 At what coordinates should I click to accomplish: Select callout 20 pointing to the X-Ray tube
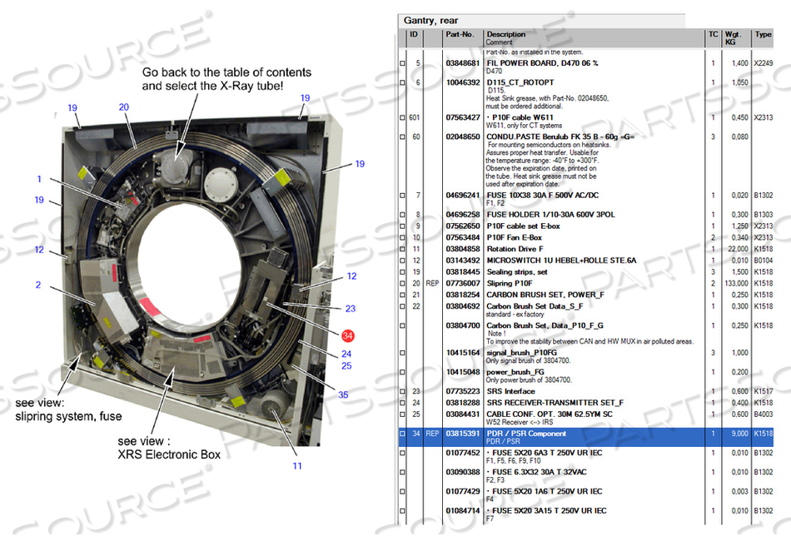click(123, 105)
